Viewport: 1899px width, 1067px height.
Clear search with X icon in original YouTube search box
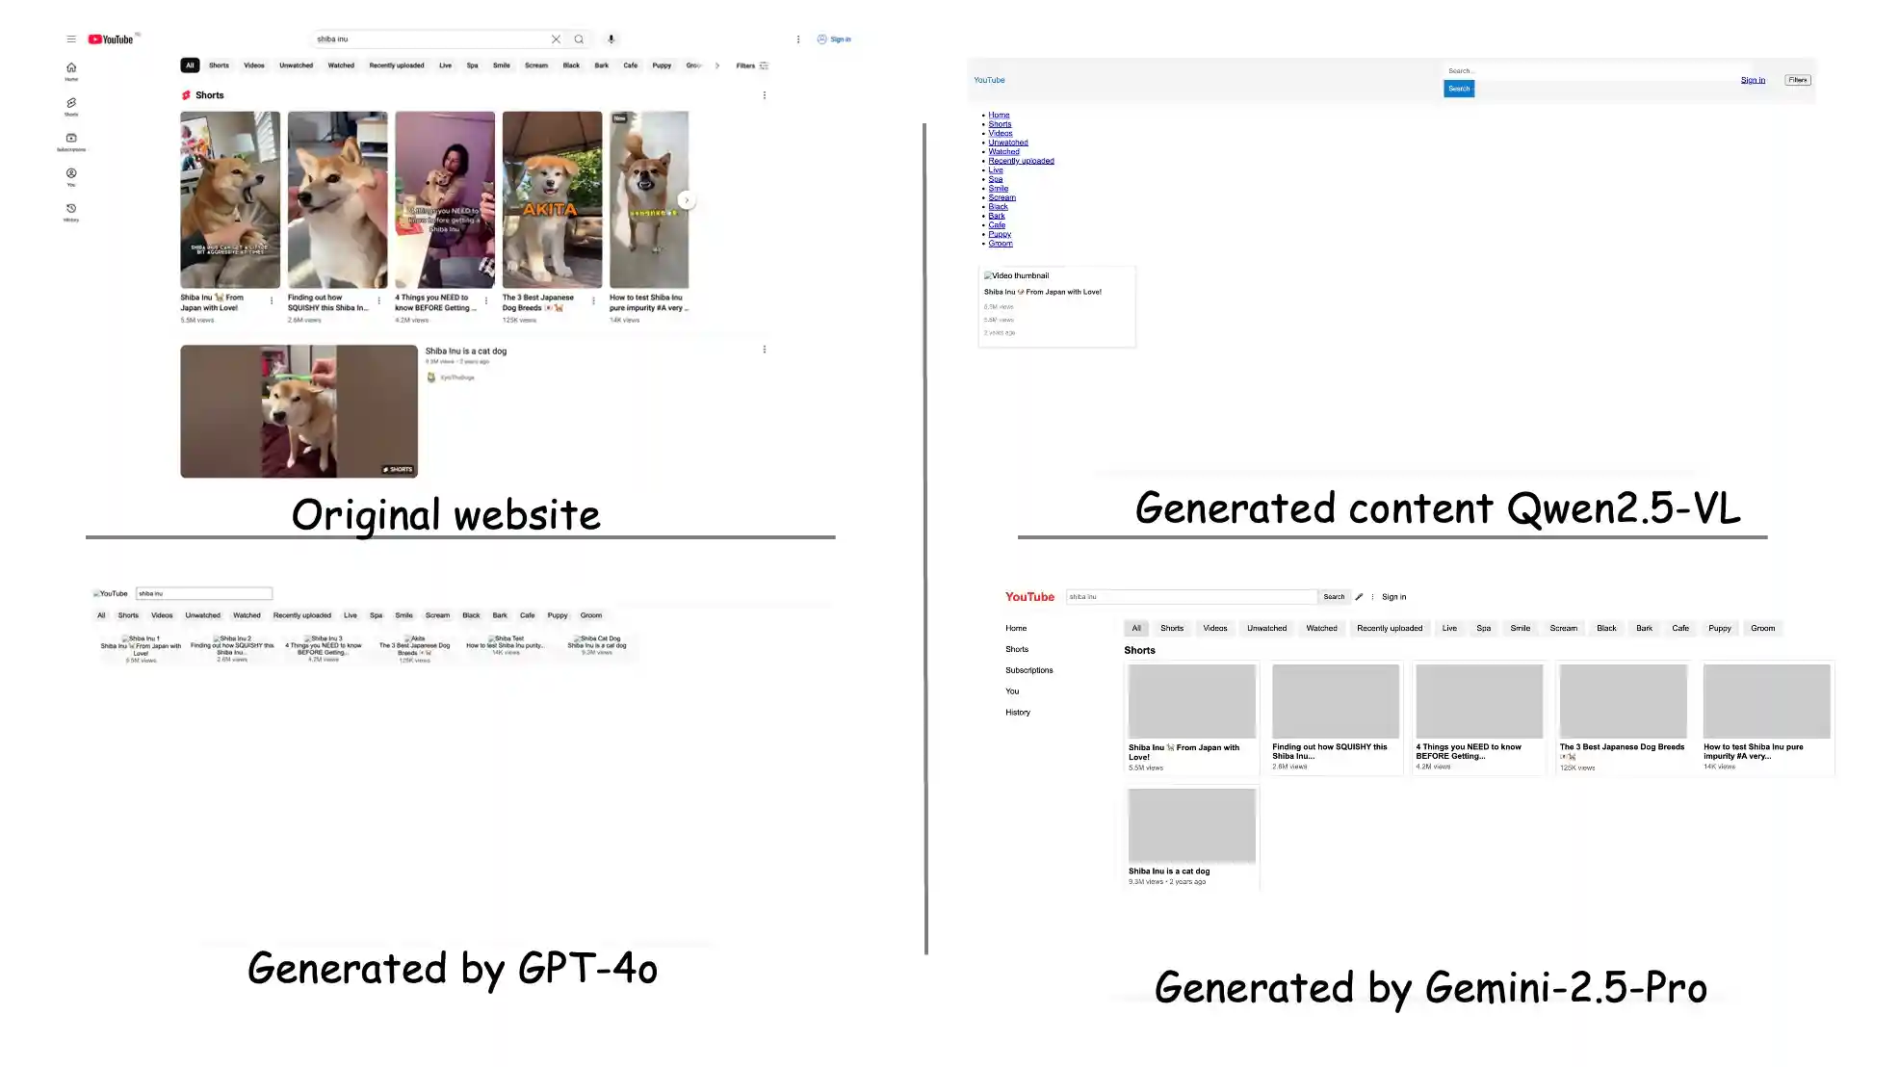pyautogui.click(x=556, y=39)
